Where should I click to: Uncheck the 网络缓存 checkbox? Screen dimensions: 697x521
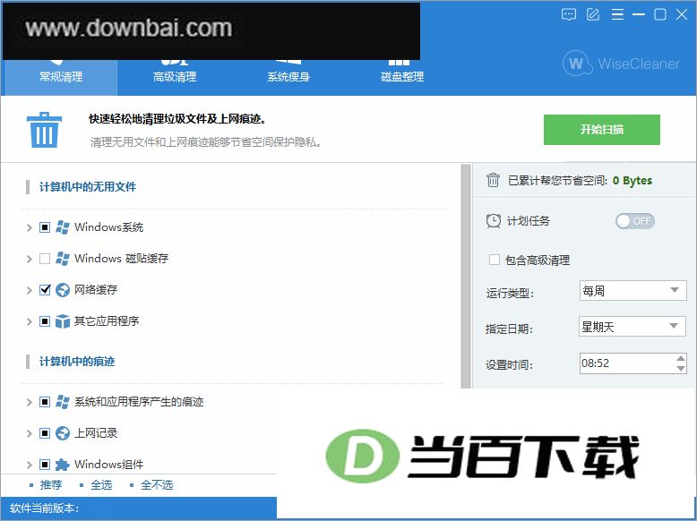45,290
